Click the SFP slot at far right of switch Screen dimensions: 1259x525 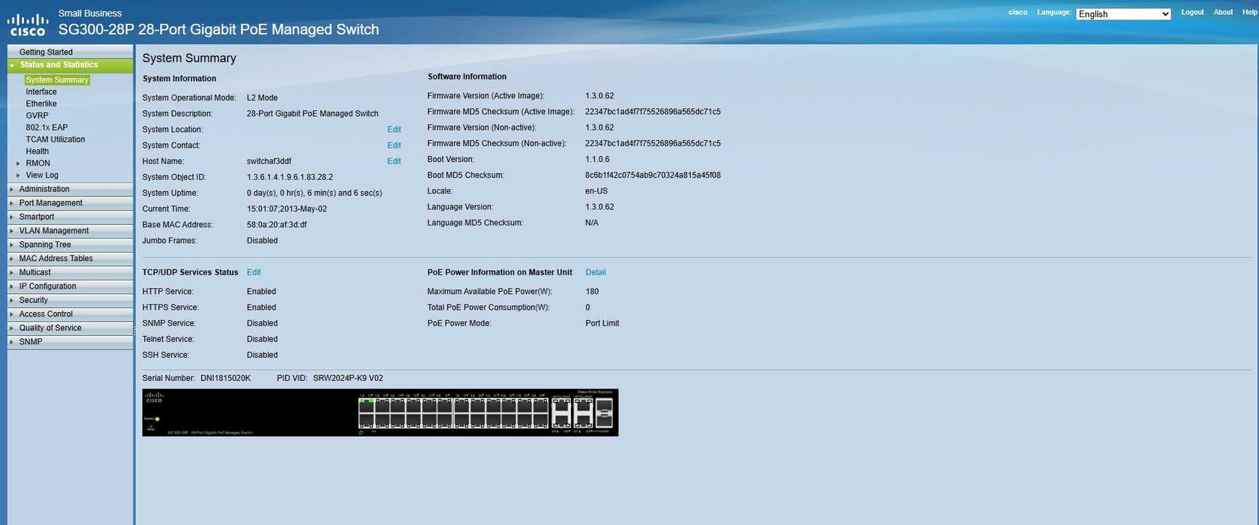603,412
